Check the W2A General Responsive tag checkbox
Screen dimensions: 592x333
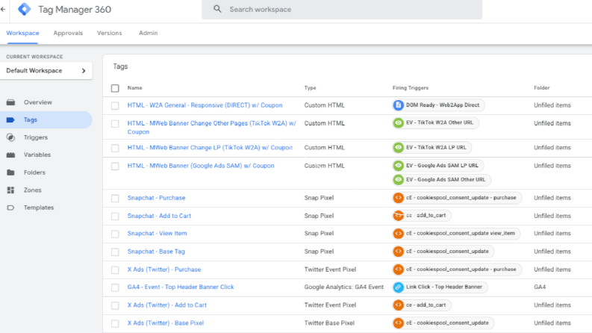[x=115, y=106]
